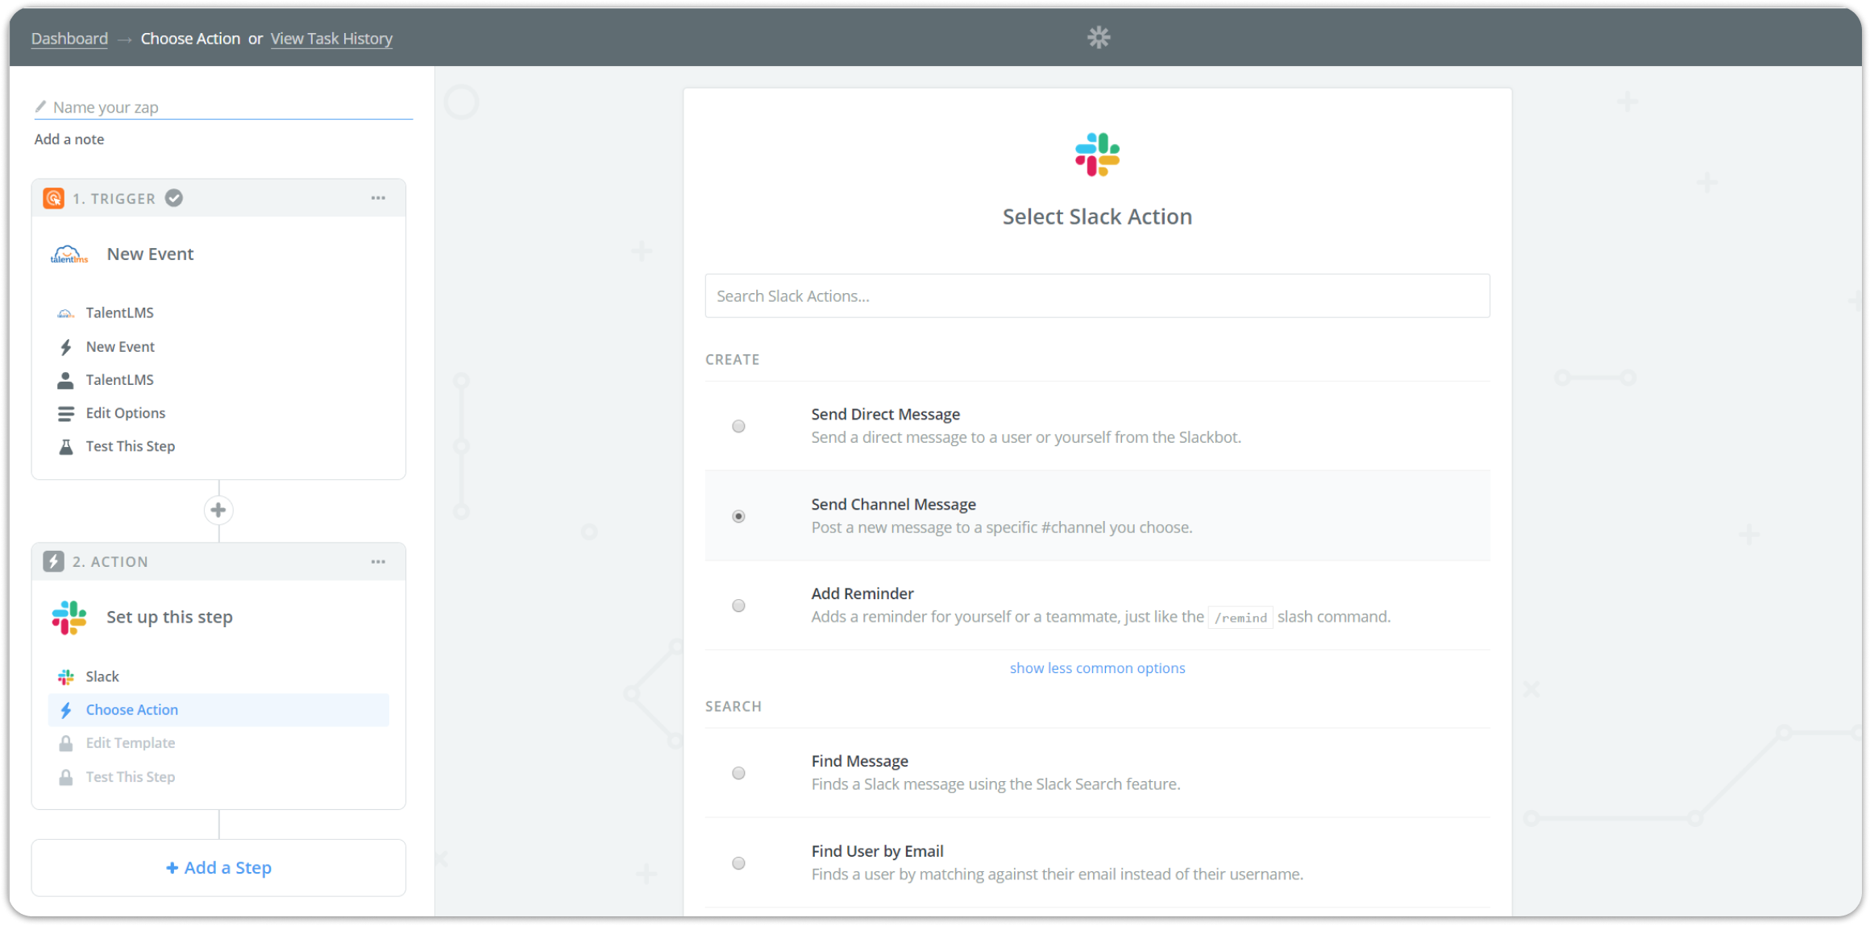Click Add a note link

coord(69,138)
